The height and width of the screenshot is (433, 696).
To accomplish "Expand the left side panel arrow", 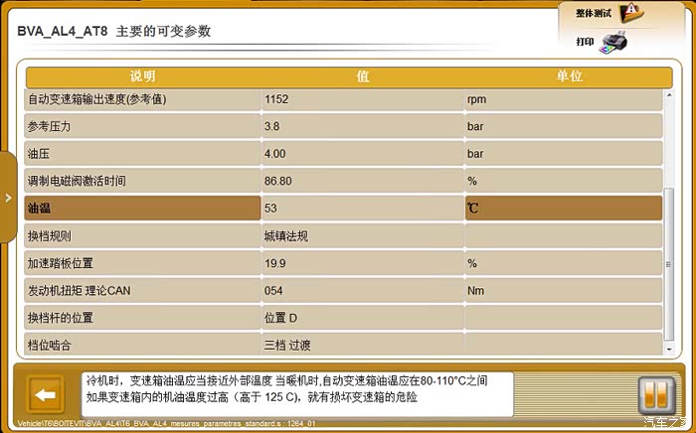I will tap(8, 198).
